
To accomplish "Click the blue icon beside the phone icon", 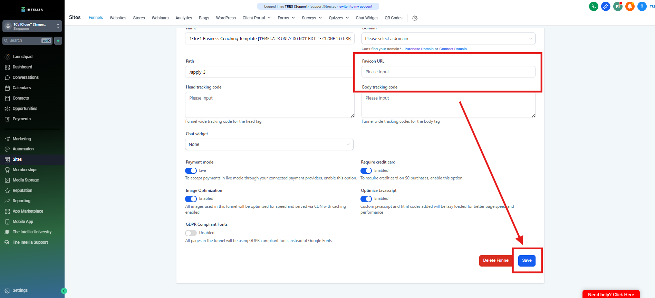I will (x=606, y=6).
